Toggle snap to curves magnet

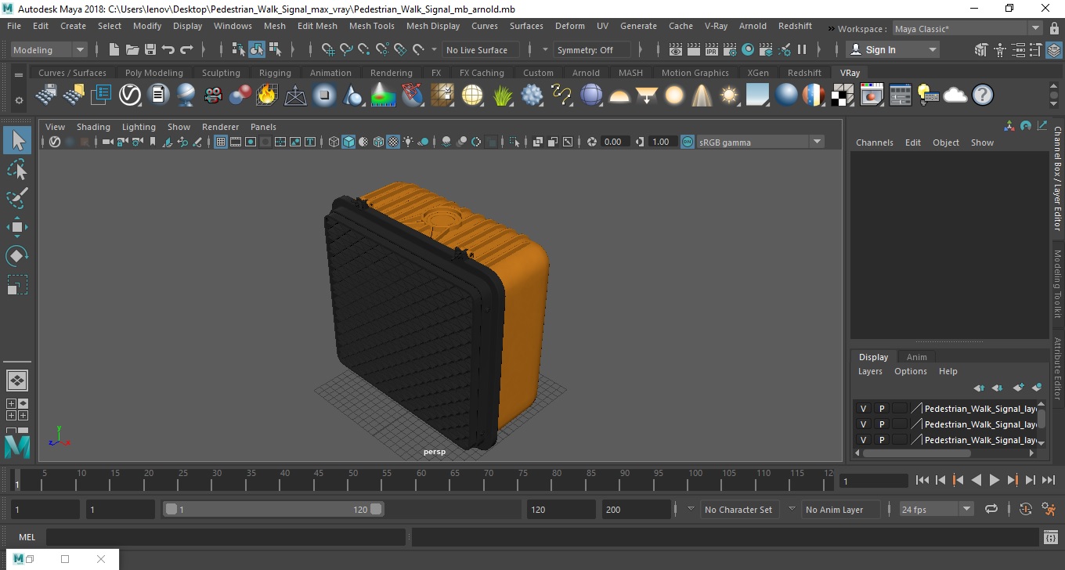point(346,49)
